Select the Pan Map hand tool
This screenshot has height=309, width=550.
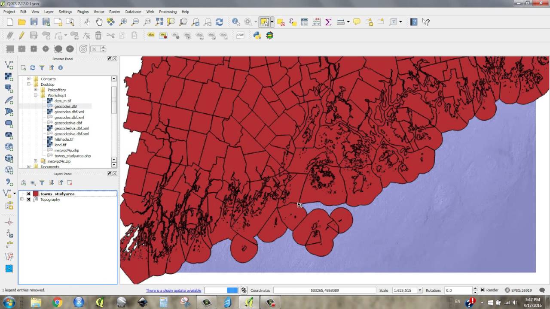pos(99,22)
